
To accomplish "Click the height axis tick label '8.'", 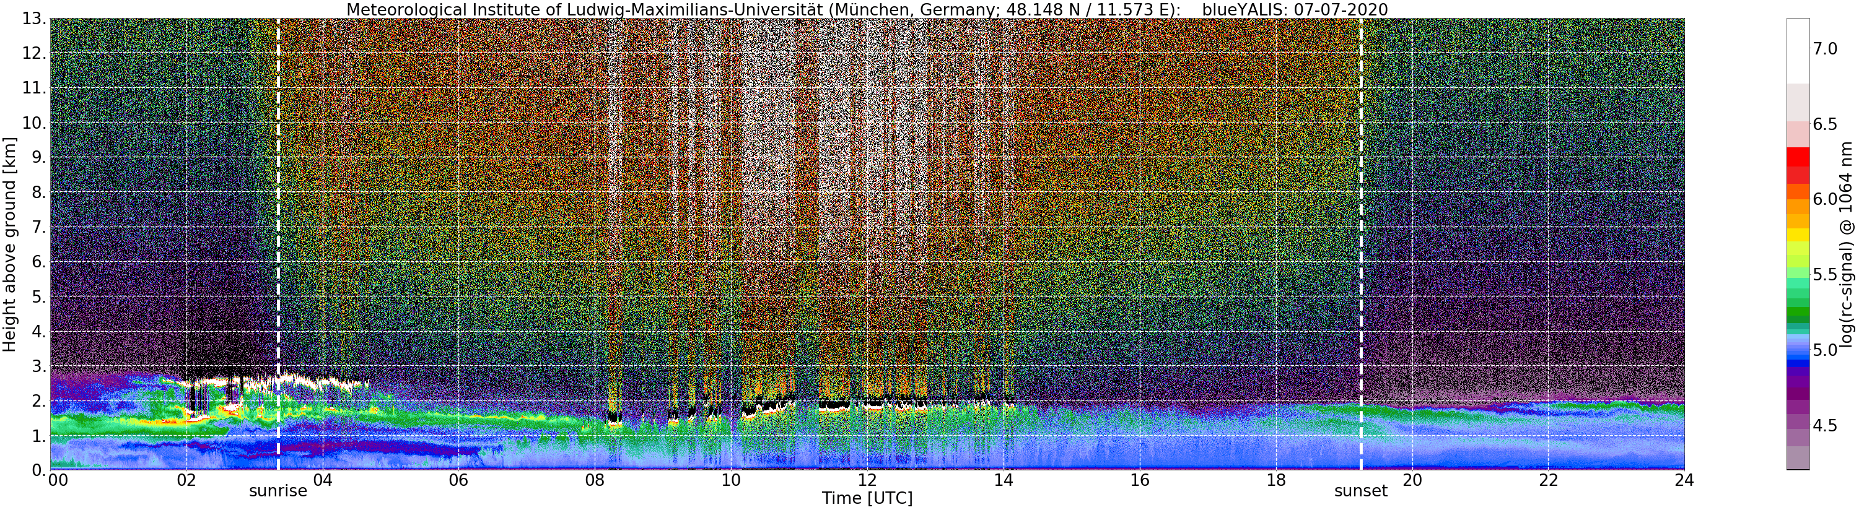I will 38,192.
